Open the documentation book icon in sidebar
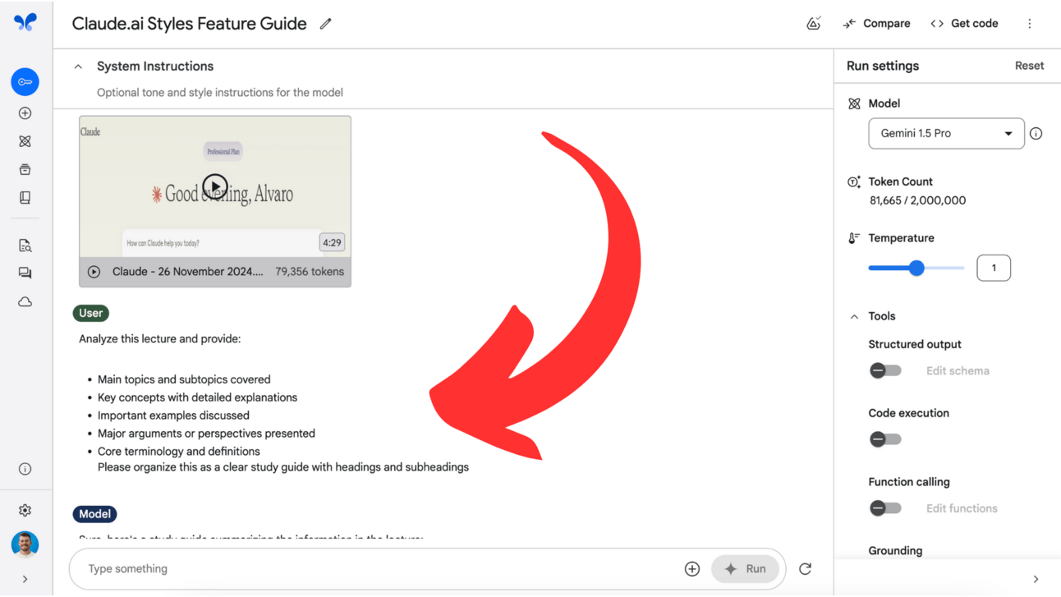This screenshot has width=1061, height=597. coord(25,198)
